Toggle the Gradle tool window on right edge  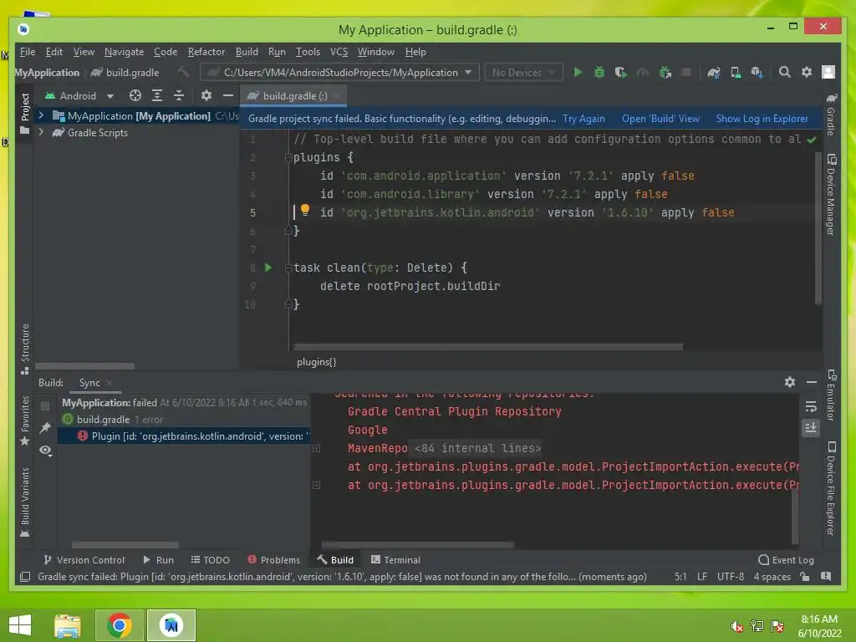point(831,115)
